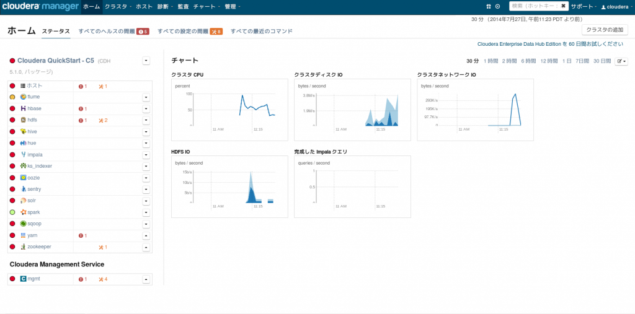Click the spark service icon

pos(24,212)
